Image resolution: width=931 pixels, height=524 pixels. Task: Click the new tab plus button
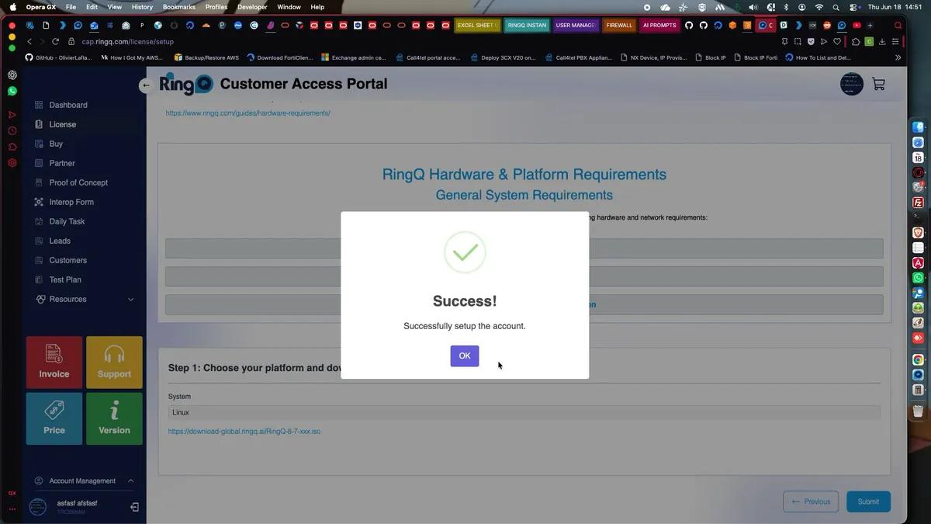[870, 26]
